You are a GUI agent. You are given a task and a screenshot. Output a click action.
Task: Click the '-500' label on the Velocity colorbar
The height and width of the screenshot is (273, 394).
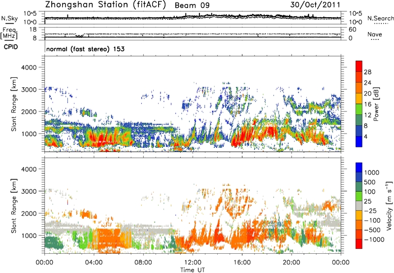click(x=372, y=230)
